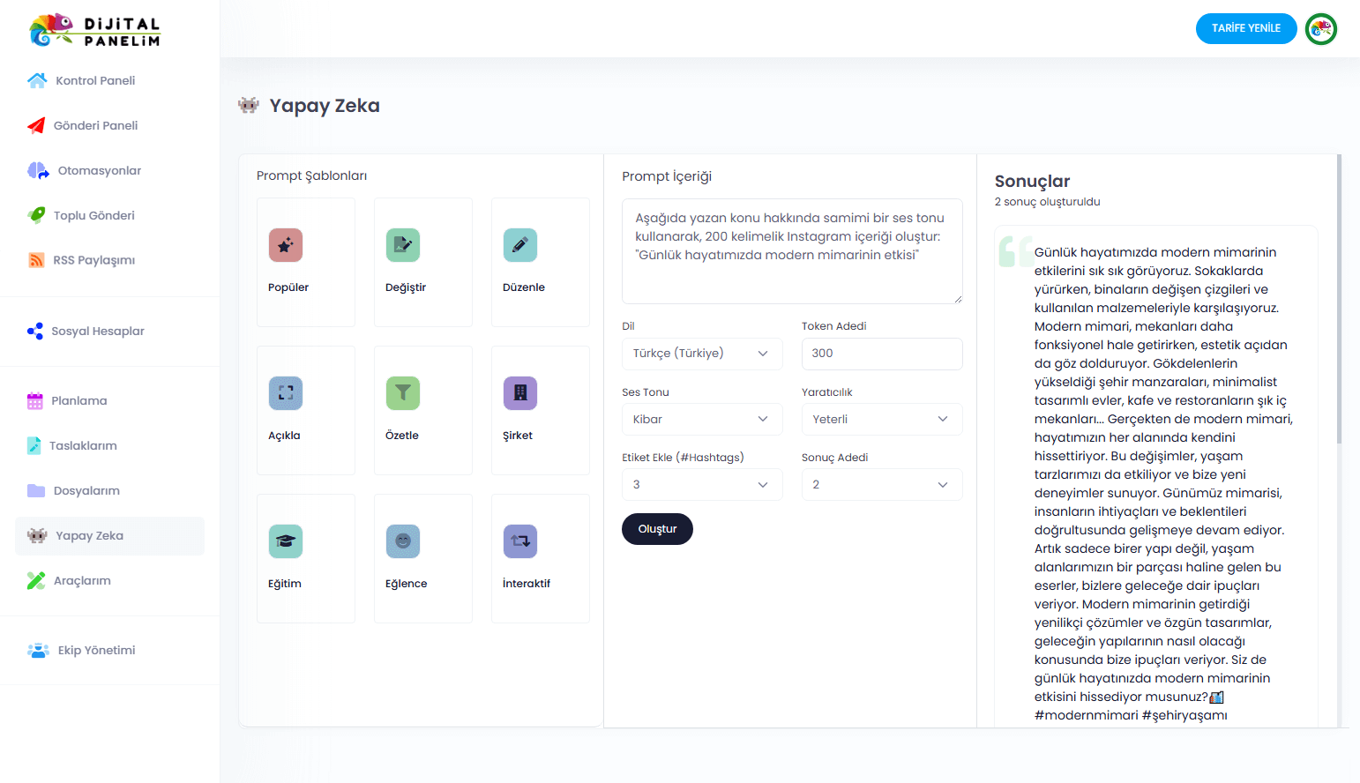Screen dimensions: 1360x783
Task: Expand the Ses Tonu dropdown
Action: 701,420
